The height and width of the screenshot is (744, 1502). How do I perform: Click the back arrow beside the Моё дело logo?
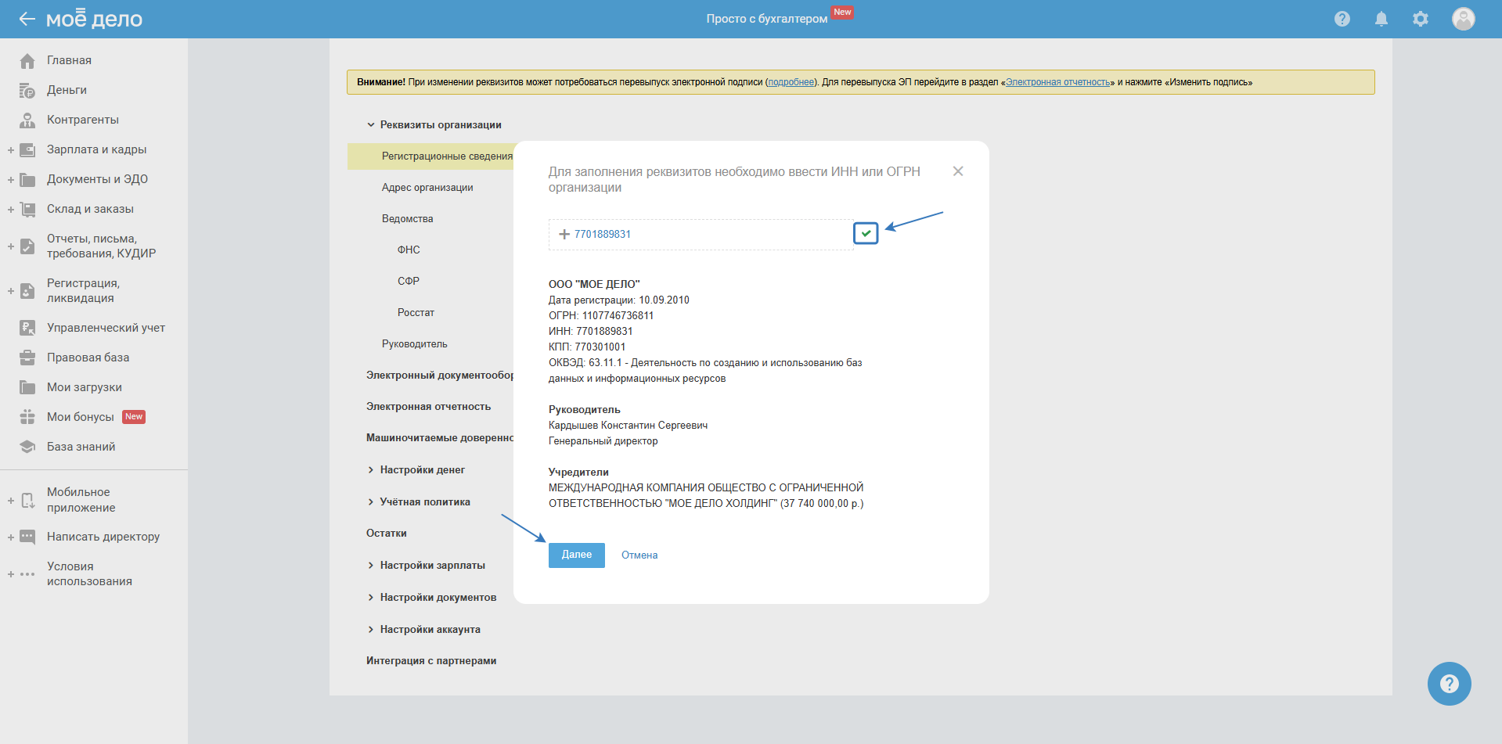tap(27, 19)
